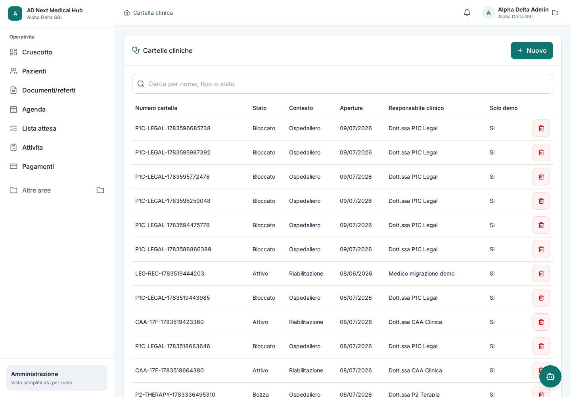571x397 pixels.
Task: Click the Pagamenti credit card icon
Action: tap(13, 166)
